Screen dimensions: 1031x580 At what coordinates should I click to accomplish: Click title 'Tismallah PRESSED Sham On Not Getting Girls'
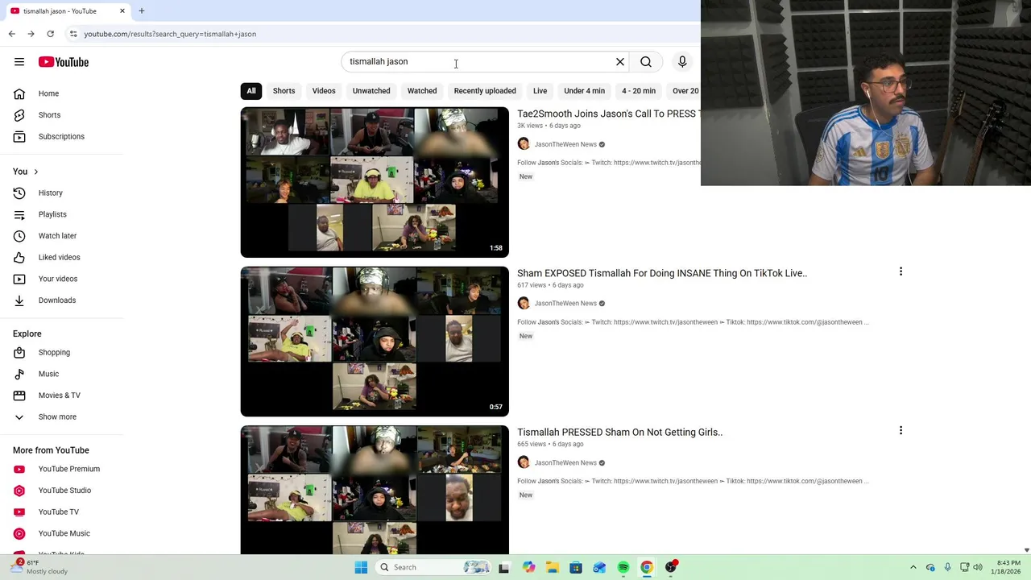[620, 433]
